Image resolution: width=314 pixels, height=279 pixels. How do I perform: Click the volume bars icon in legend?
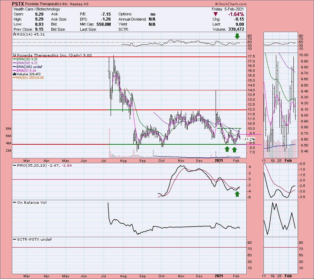(x=14, y=74)
